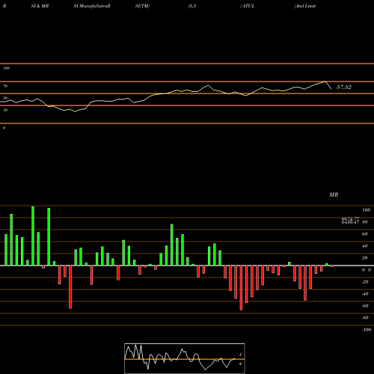
Task: Click the MR axis label '-60'
Action: click(365, 306)
